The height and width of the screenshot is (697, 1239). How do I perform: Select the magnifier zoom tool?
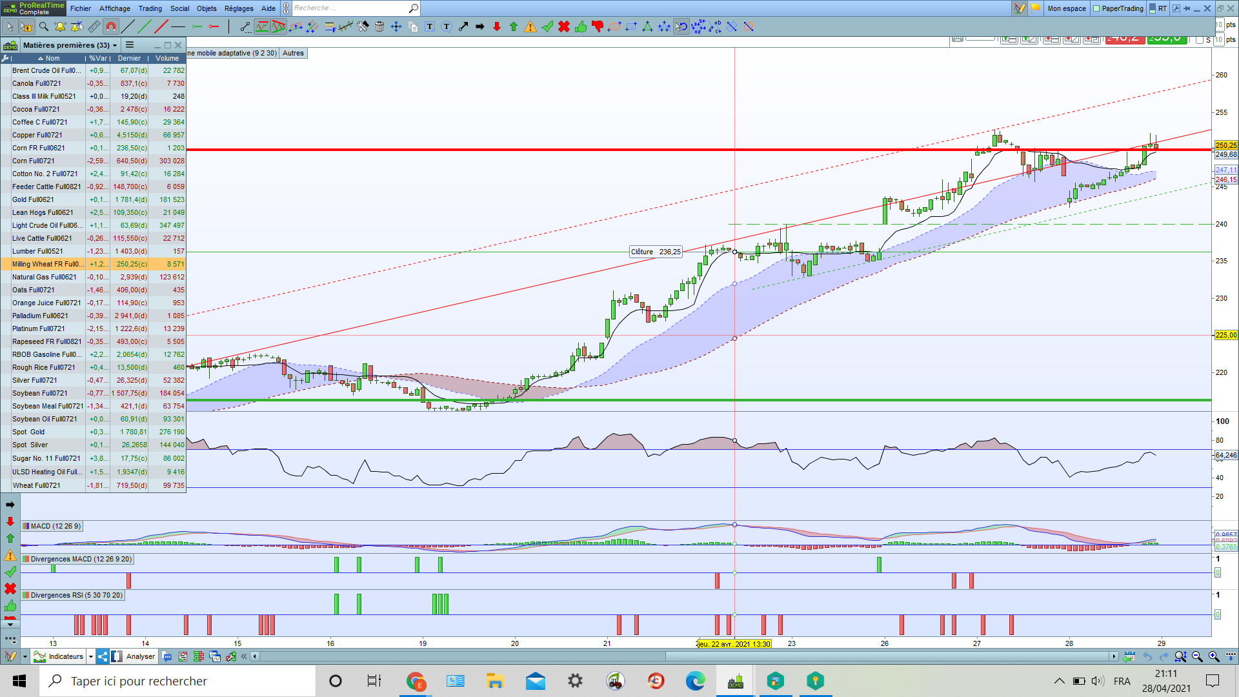point(44,26)
